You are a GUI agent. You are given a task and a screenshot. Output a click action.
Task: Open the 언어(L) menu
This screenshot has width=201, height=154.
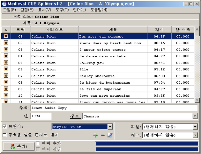[79, 10]
